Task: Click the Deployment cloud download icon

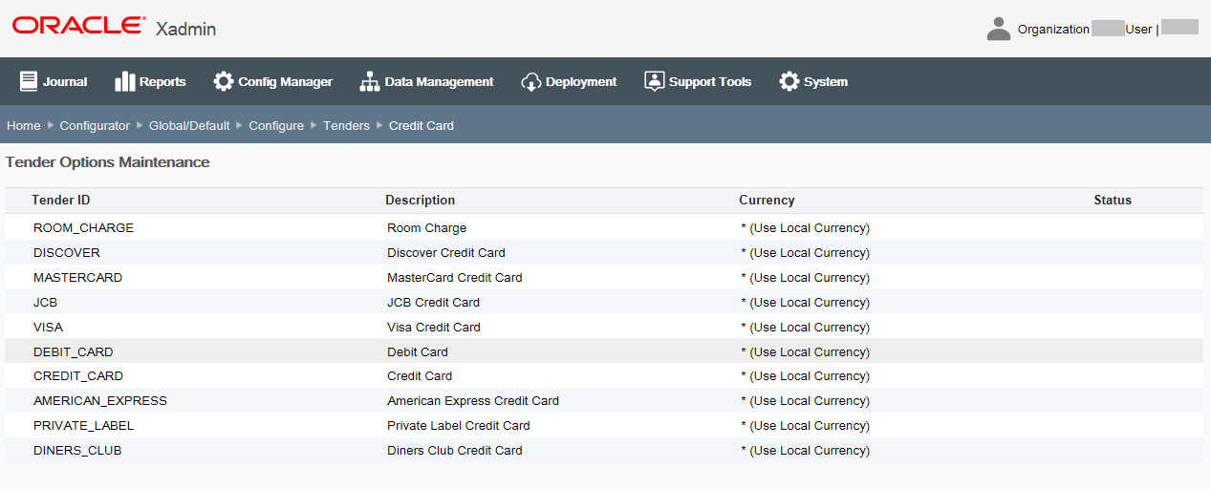Action: [530, 82]
